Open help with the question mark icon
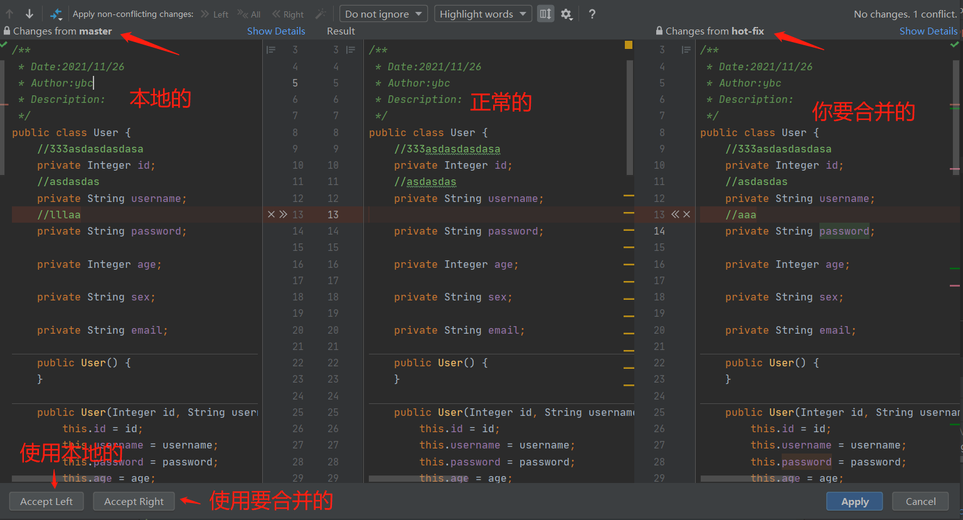This screenshot has width=963, height=520. click(592, 14)
